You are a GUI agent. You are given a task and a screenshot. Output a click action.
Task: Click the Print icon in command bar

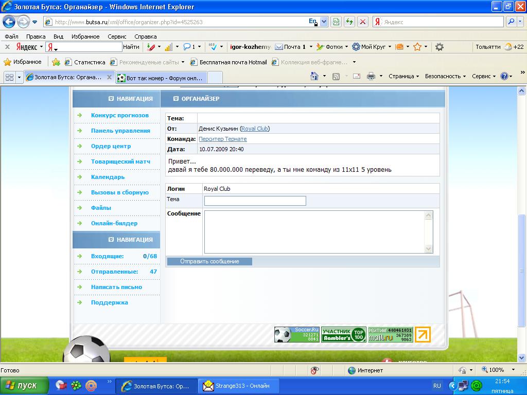pyautogui.click(x=371, y=76)
